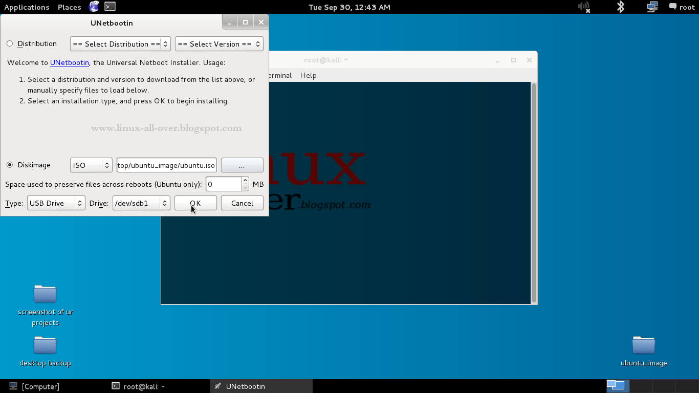This screenshot has height=393, width=699.
Task: Open the root user menu
Action: pyautogui.click(x=682, y=7)
